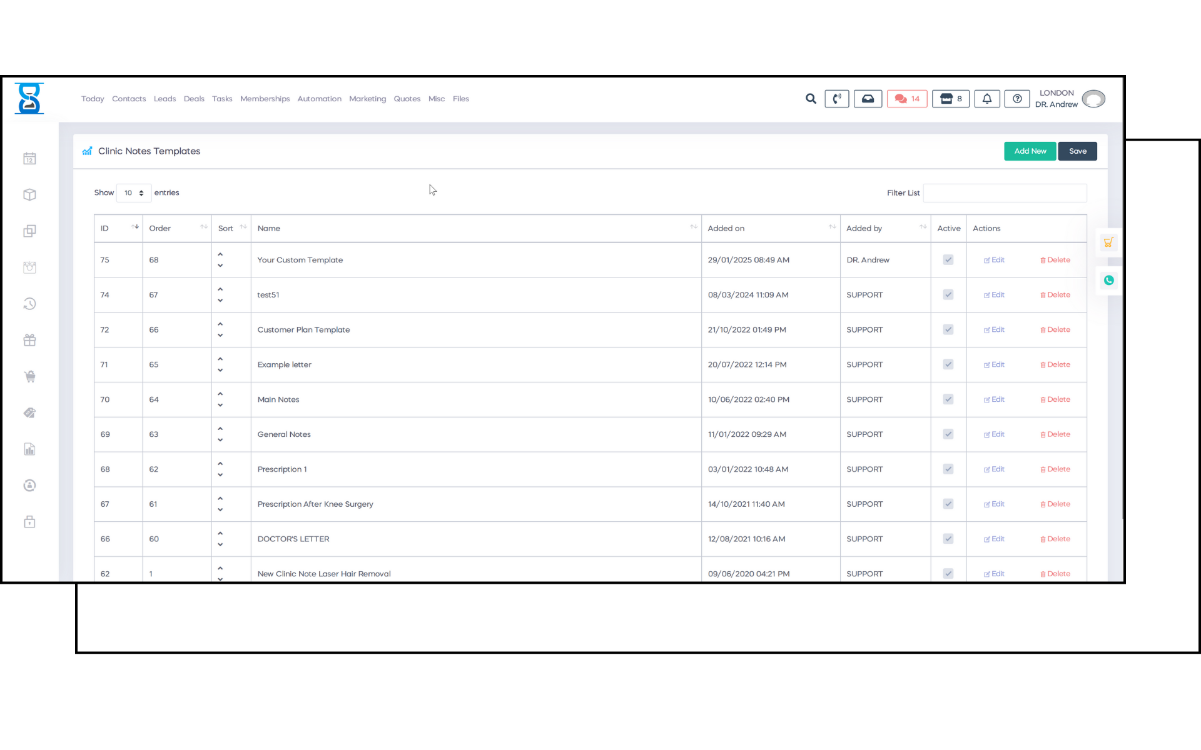
Task: Move test51 up with sort arrow
Action: tap(220, 289)
